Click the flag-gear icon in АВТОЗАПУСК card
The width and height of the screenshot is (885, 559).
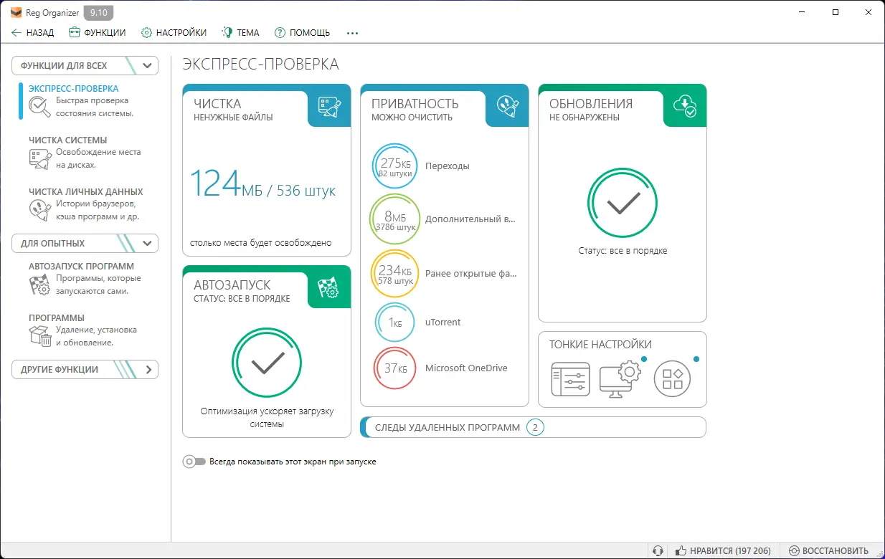coord(329,287)
